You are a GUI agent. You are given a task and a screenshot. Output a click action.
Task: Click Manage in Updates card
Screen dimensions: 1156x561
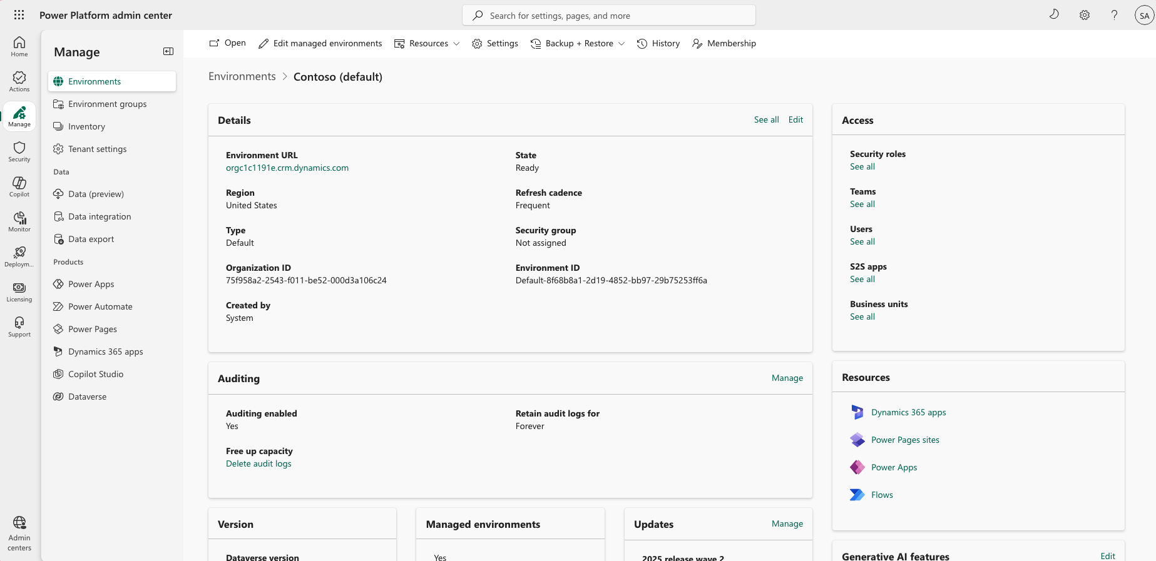point(787,523)
